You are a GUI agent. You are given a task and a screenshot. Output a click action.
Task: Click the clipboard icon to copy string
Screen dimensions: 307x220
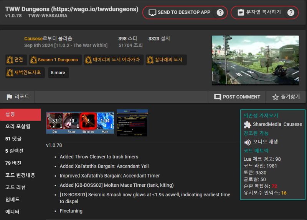(x=241, y=12)
